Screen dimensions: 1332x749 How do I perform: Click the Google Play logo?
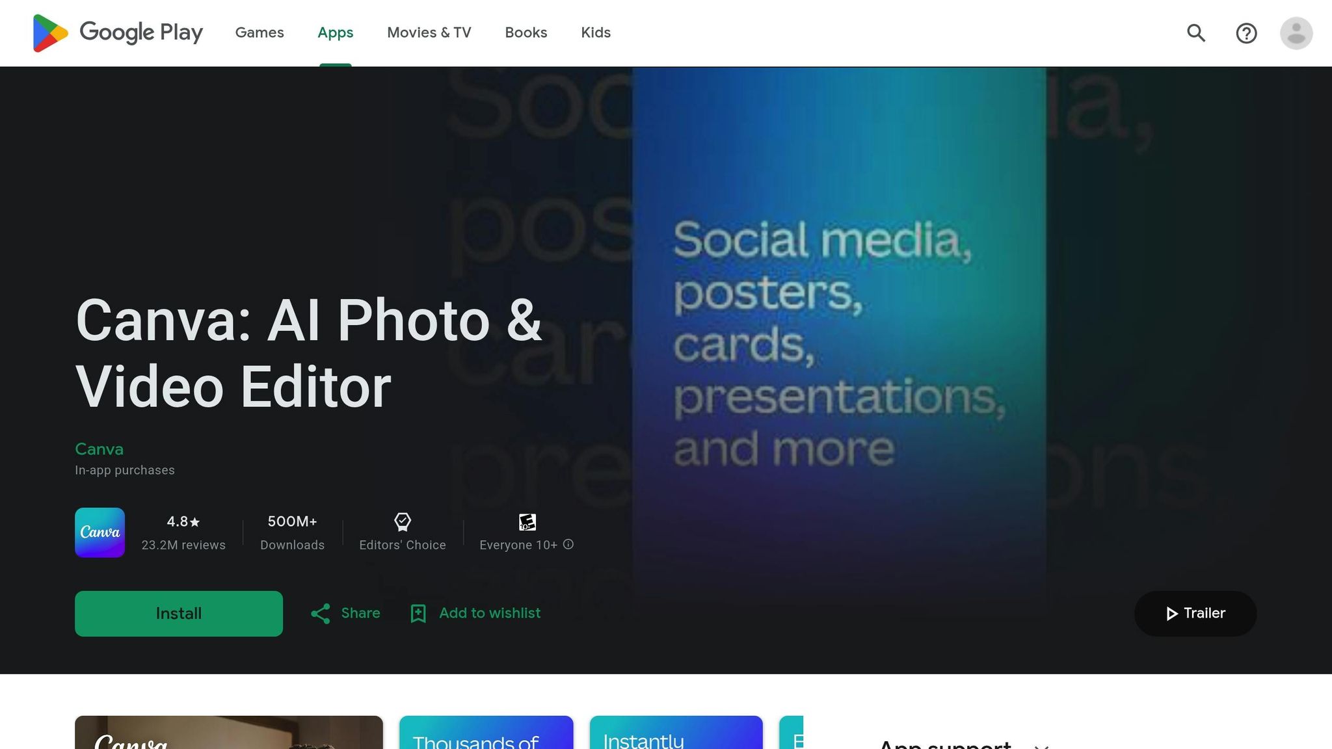[x=117, y=33]
